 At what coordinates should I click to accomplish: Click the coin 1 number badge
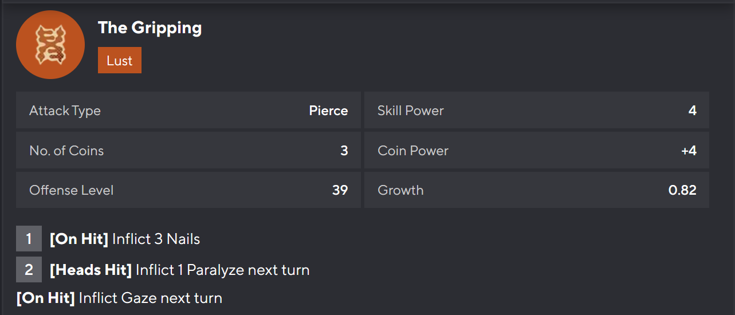[x=29, y=239]
